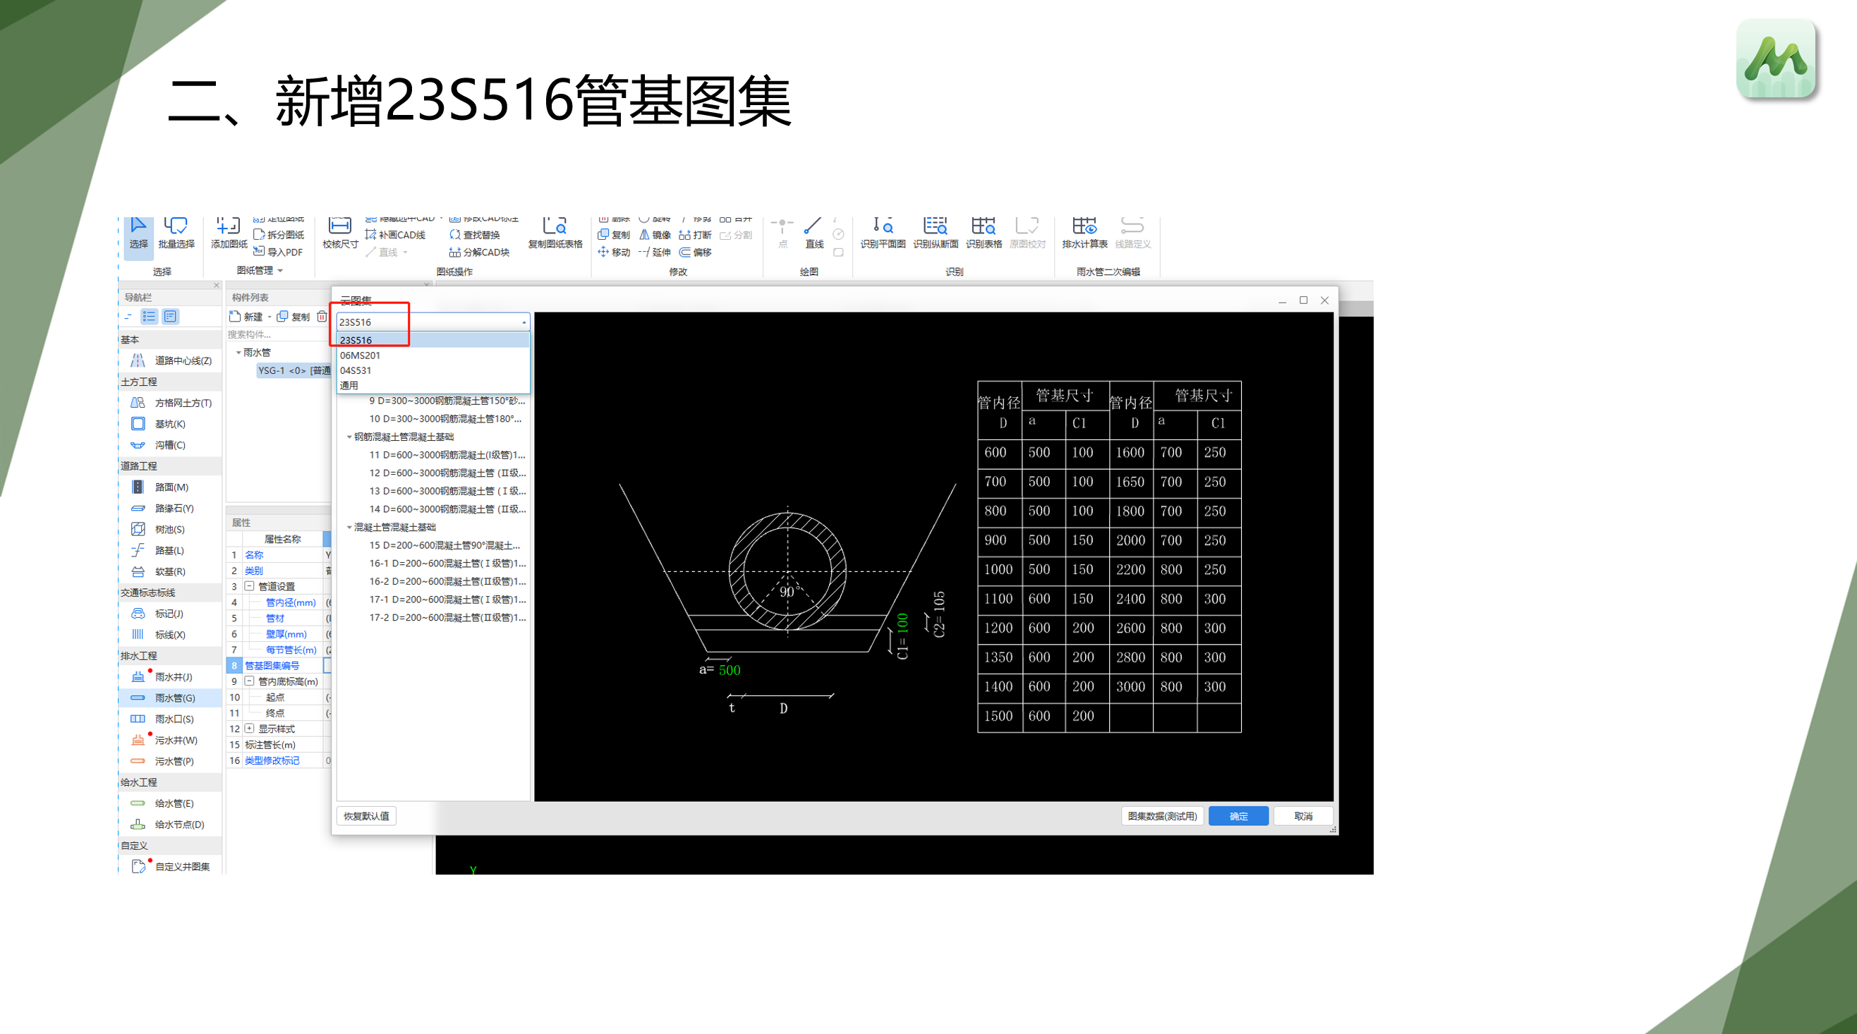
Task: Open the 23S516 atlas dropdown arrow
Action: (x=524, y=322)
